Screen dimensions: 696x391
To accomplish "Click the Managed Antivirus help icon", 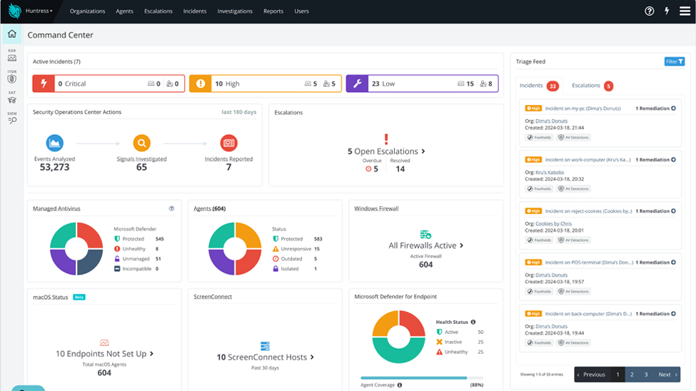I will tap(171, 208).
